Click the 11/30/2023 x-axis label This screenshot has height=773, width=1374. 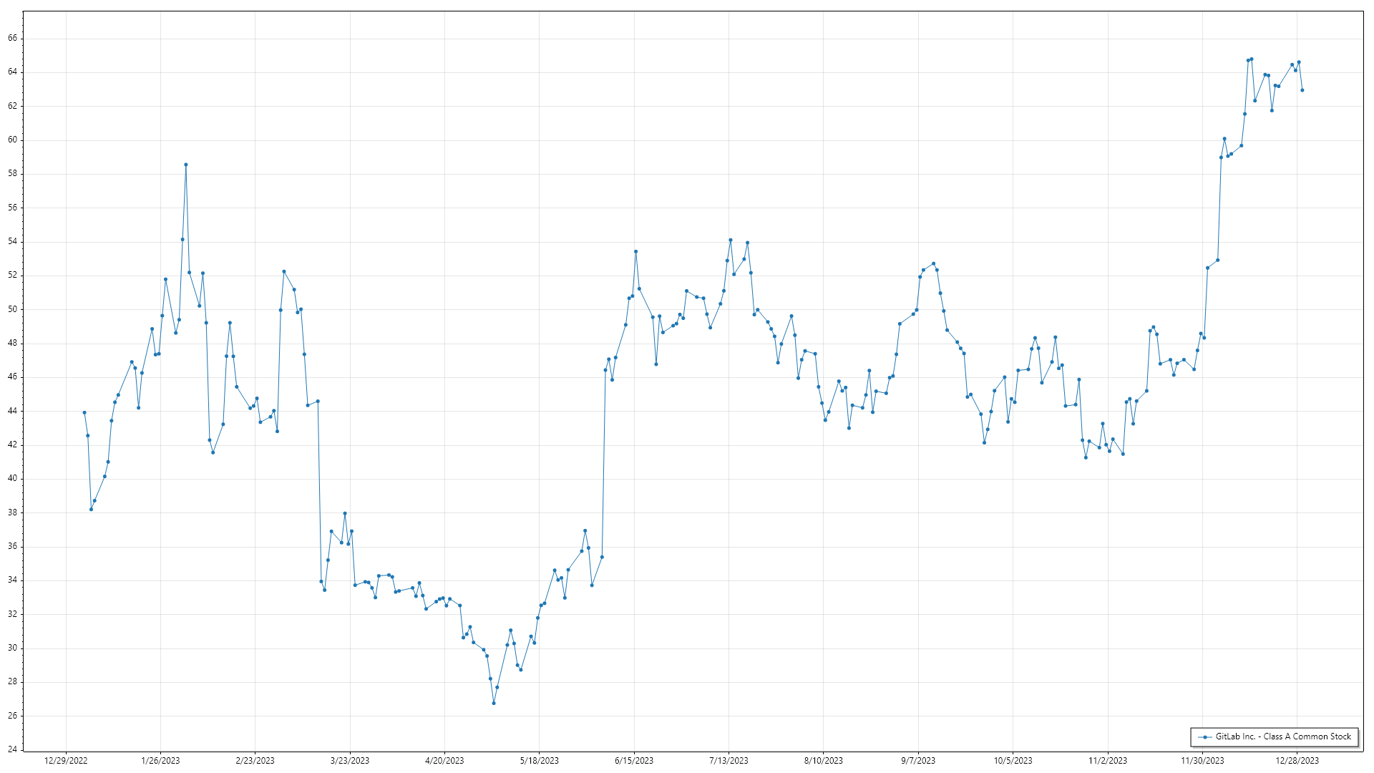1202,761
